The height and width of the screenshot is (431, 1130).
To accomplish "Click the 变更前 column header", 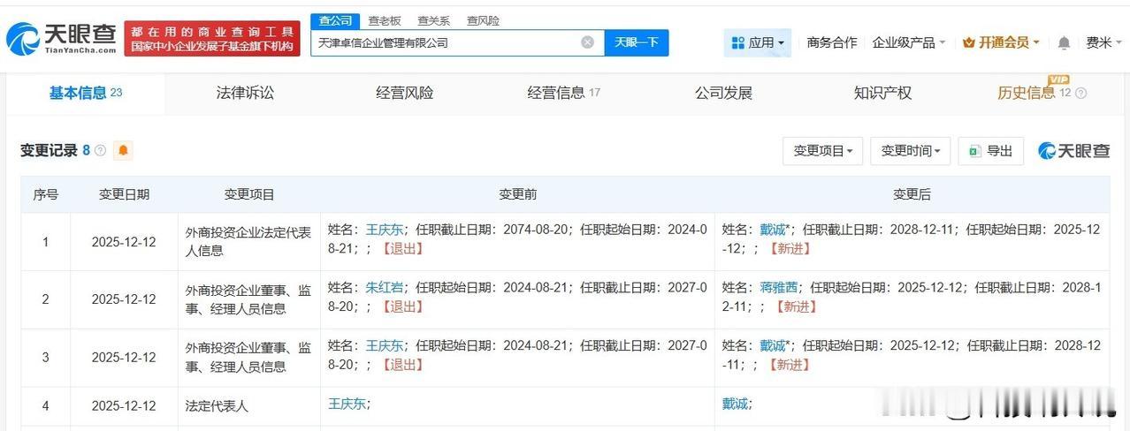I will pos(517,194).
